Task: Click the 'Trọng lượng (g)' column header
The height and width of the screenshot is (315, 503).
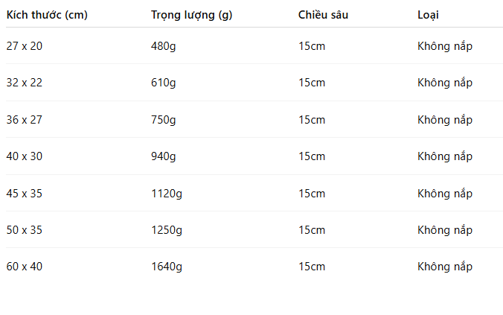Action: 191,15
